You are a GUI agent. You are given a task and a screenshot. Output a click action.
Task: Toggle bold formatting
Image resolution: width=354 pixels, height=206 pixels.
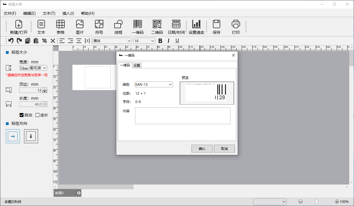[160, 41]
